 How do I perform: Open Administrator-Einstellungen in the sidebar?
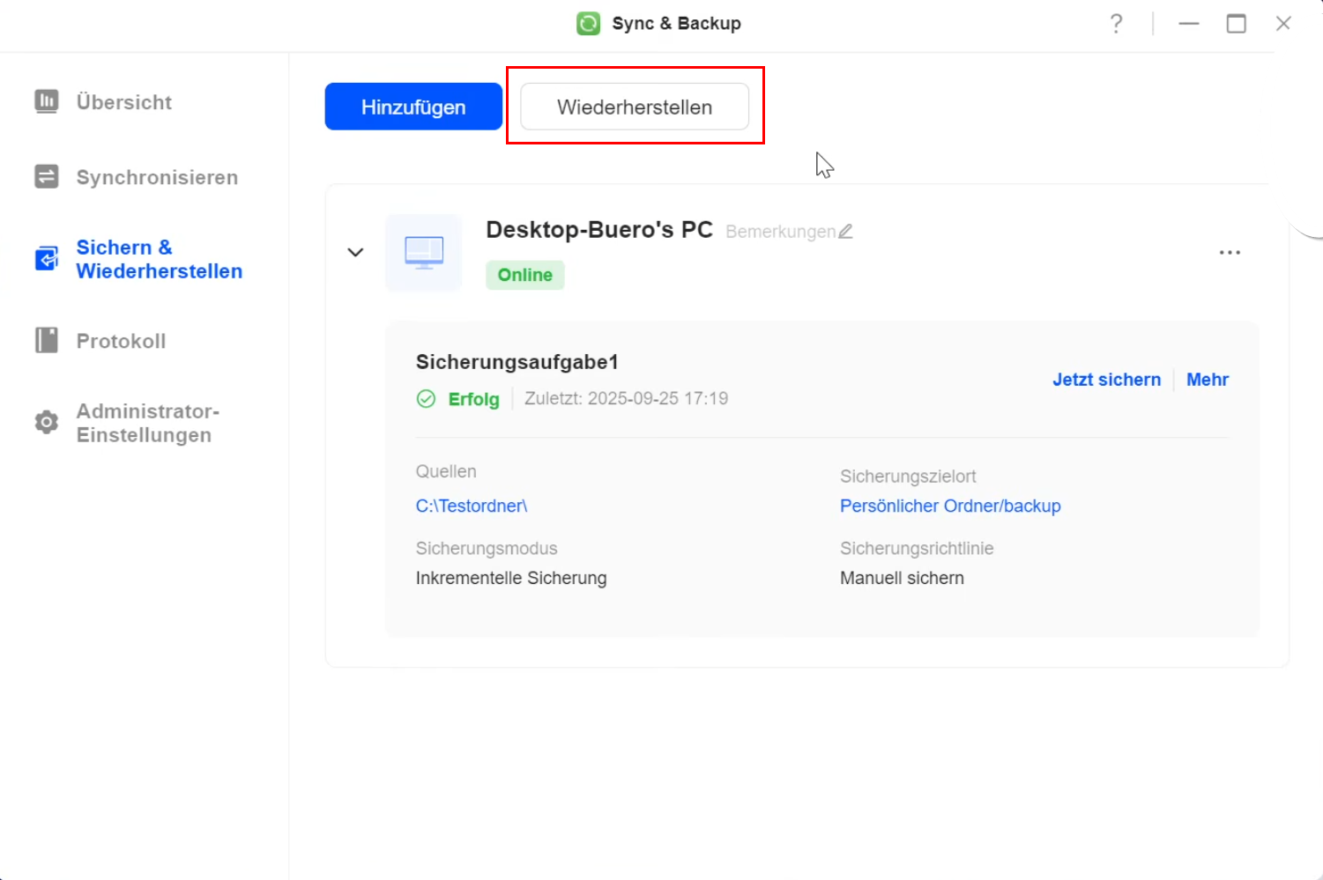[148, 423]
